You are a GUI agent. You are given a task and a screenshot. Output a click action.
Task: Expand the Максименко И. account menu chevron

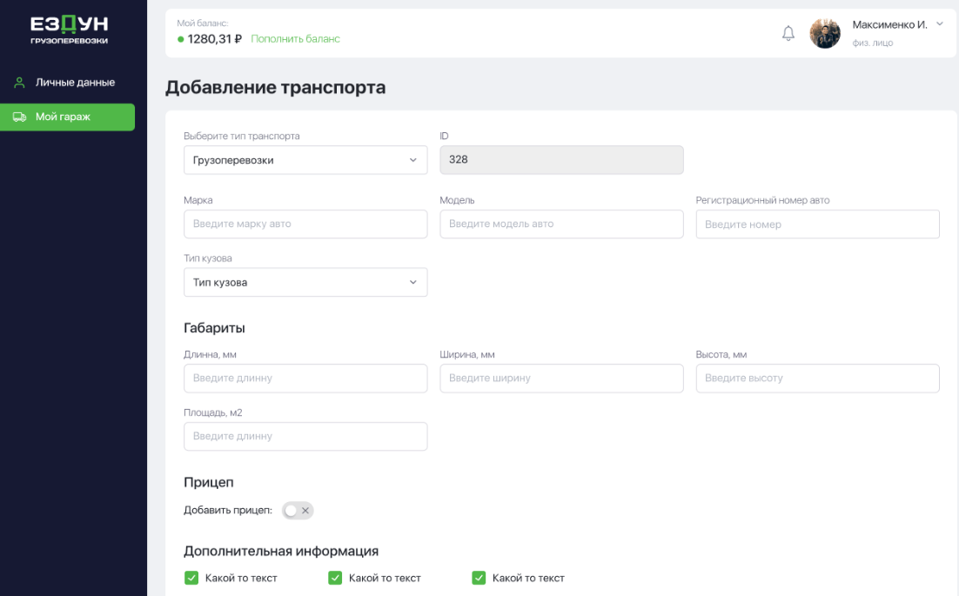pyautogui.click(x=940, y=24)
